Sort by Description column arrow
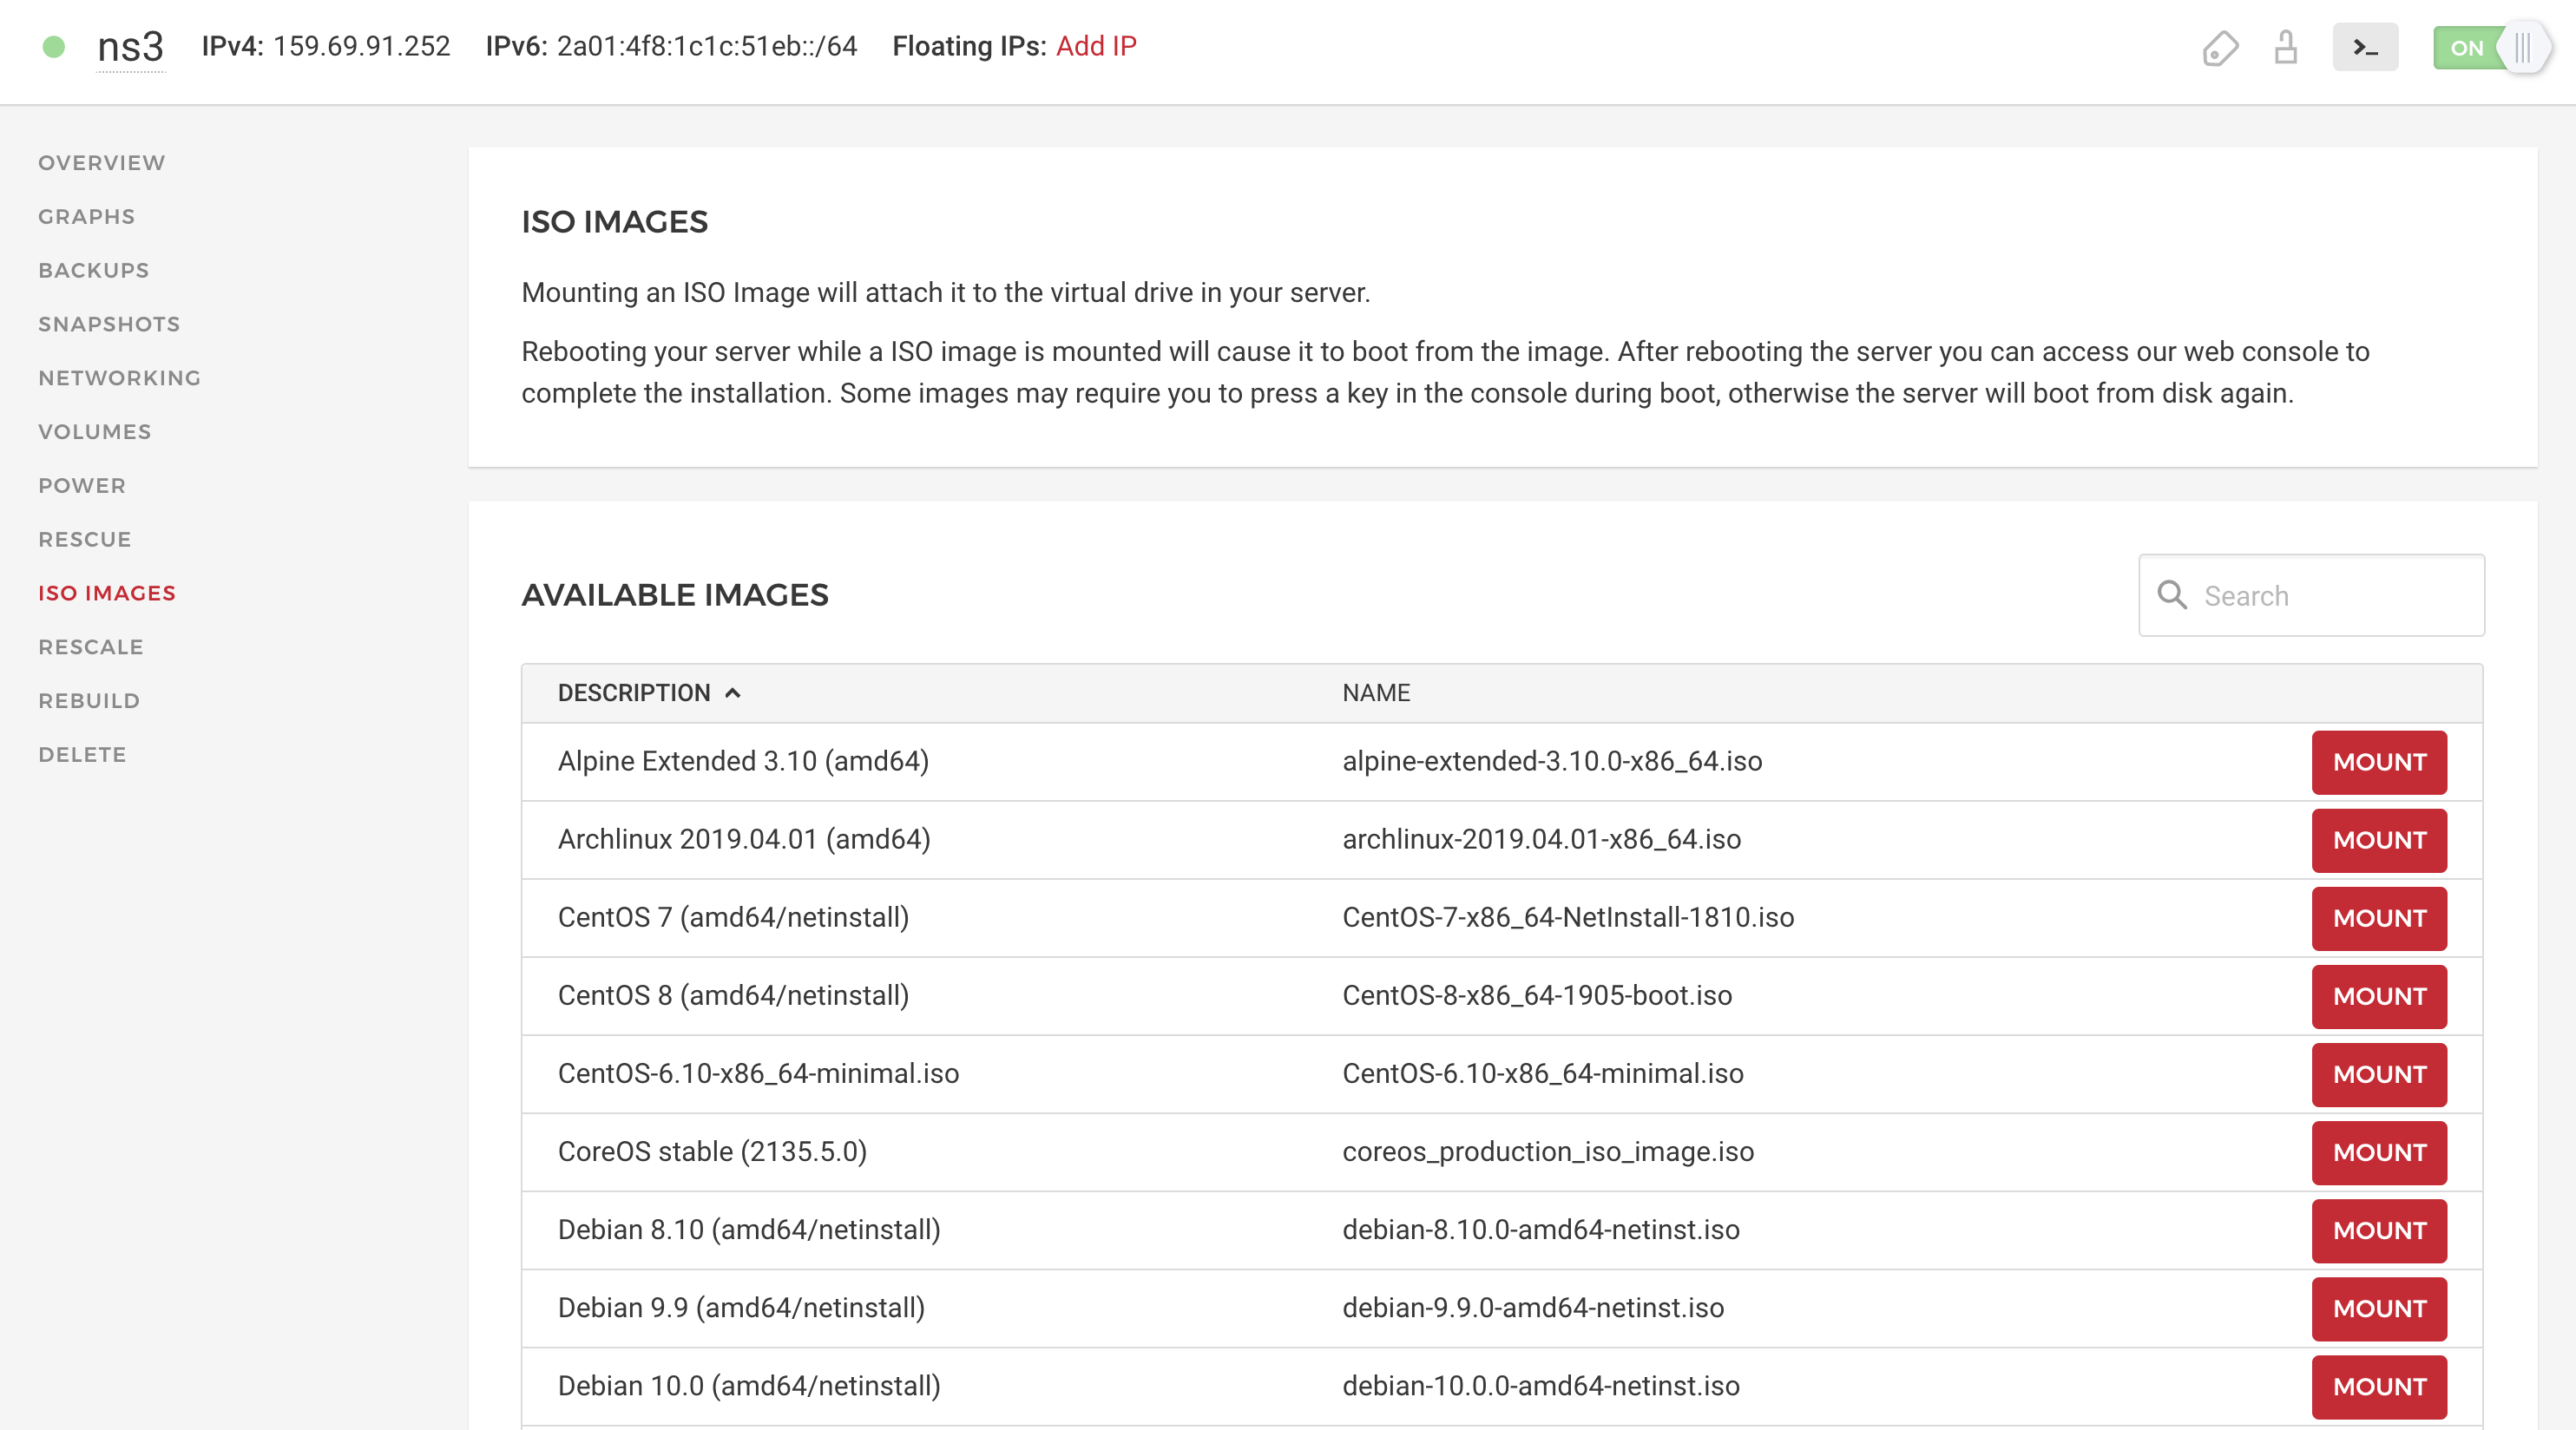 click(733, 693)
